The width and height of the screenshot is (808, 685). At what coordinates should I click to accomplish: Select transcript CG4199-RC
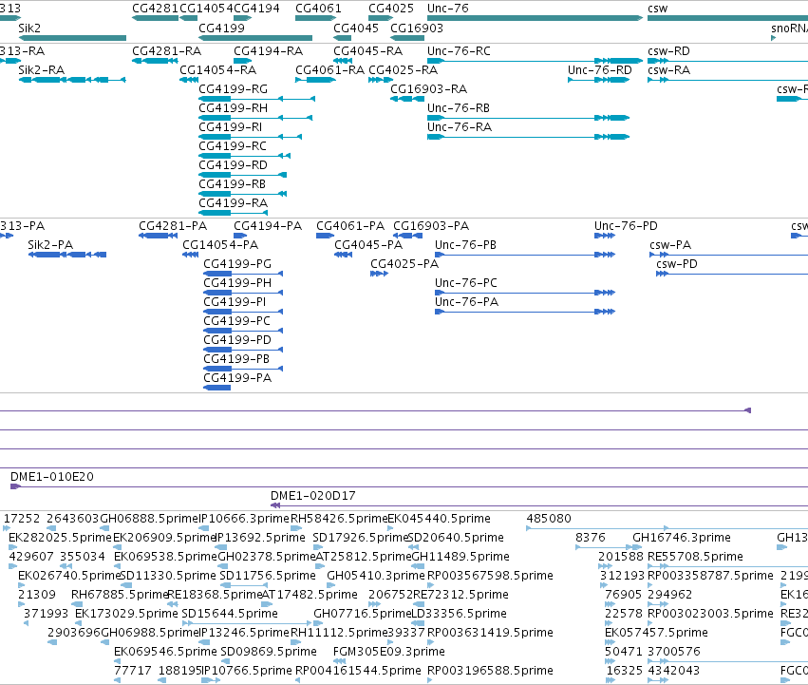pos(245,156)
